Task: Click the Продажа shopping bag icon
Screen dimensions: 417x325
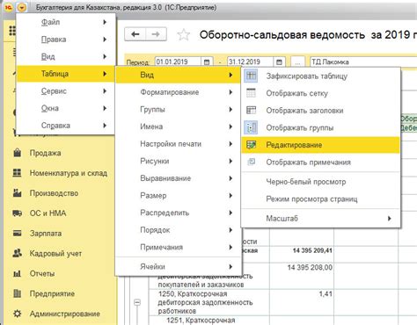Action: (x=17, y=153)
